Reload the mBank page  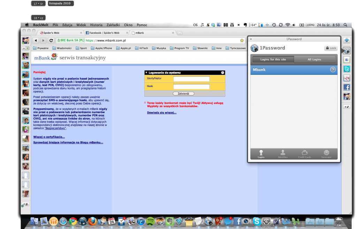(51, 40)
